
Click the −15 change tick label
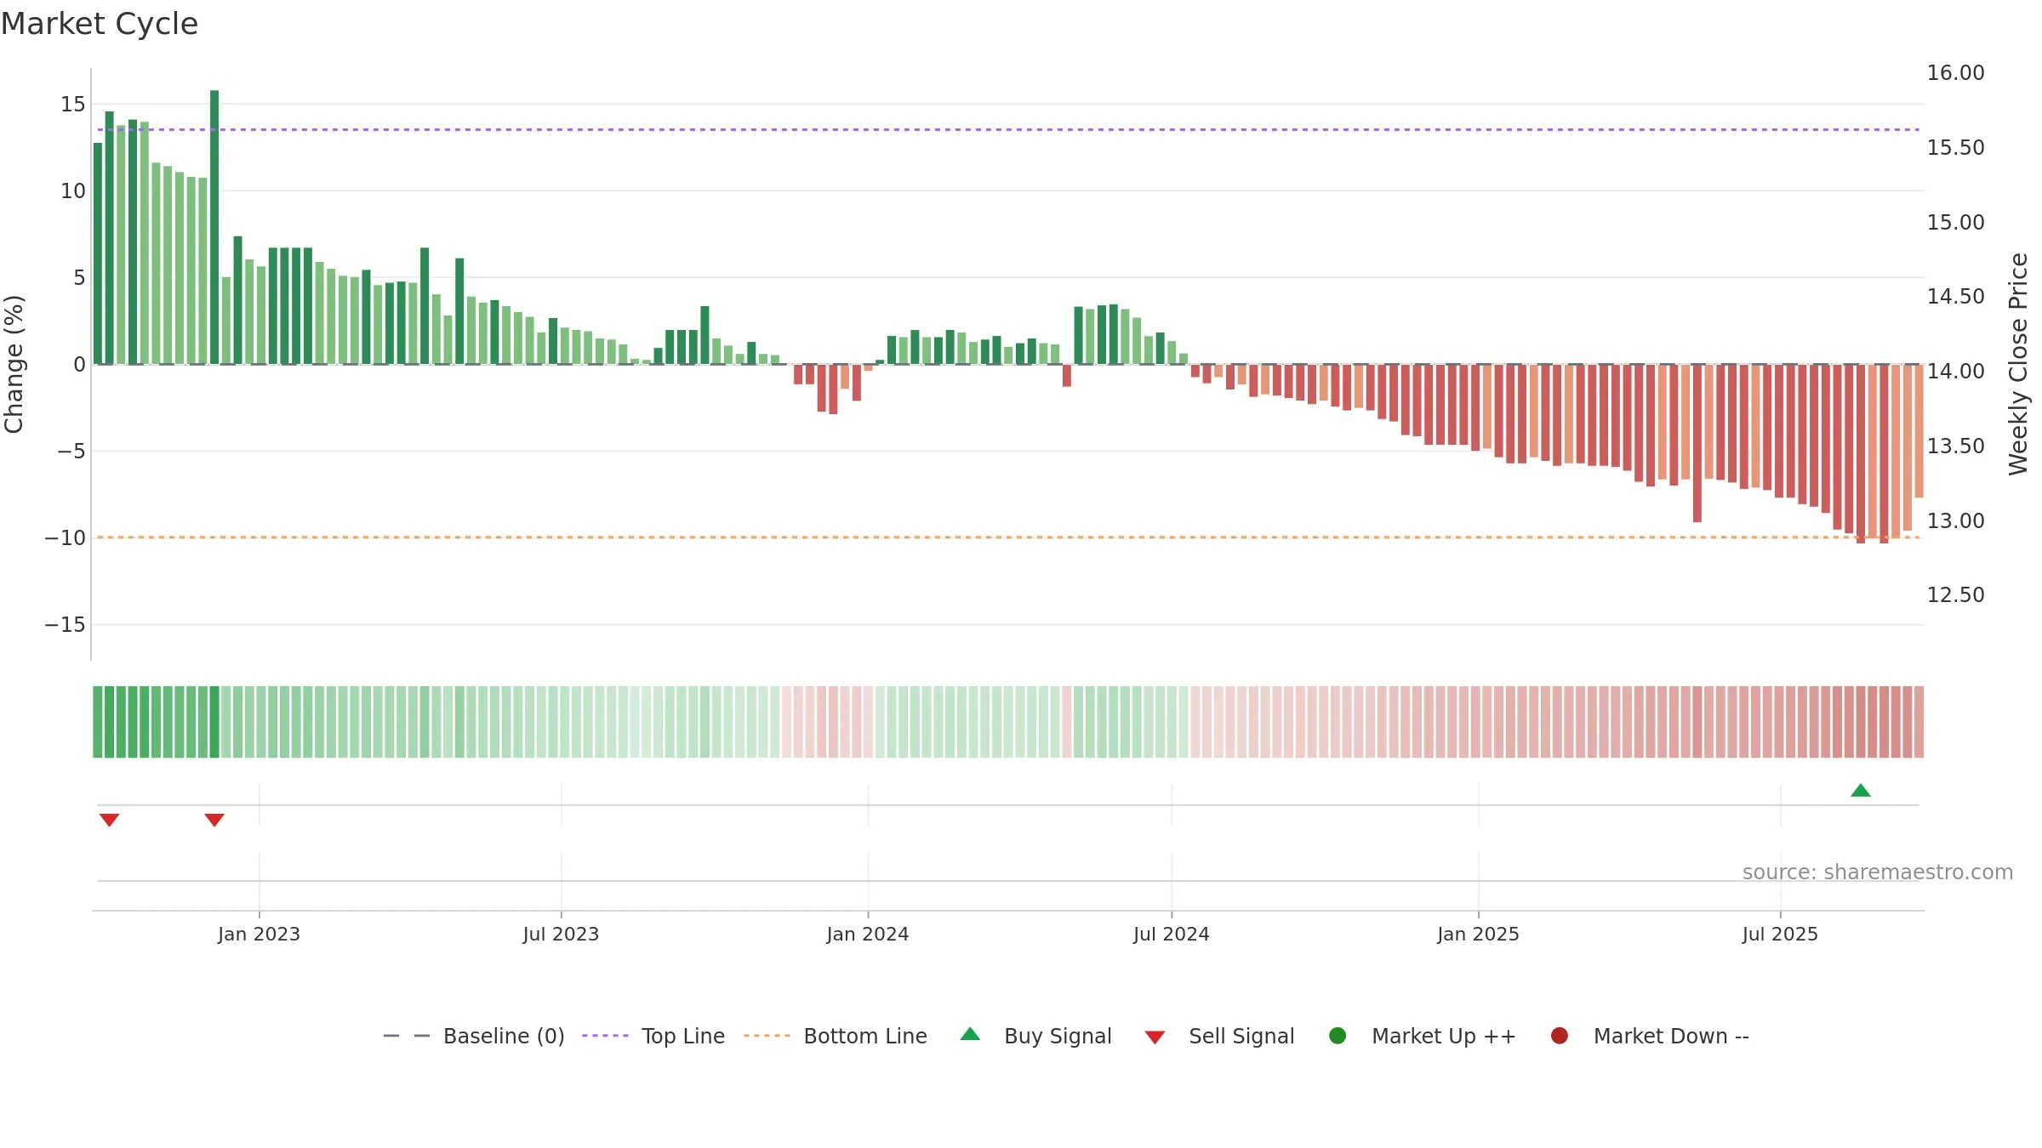point(66,625)
